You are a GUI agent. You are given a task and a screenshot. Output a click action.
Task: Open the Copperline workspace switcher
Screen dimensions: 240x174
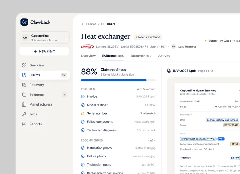tap(44, 38)
